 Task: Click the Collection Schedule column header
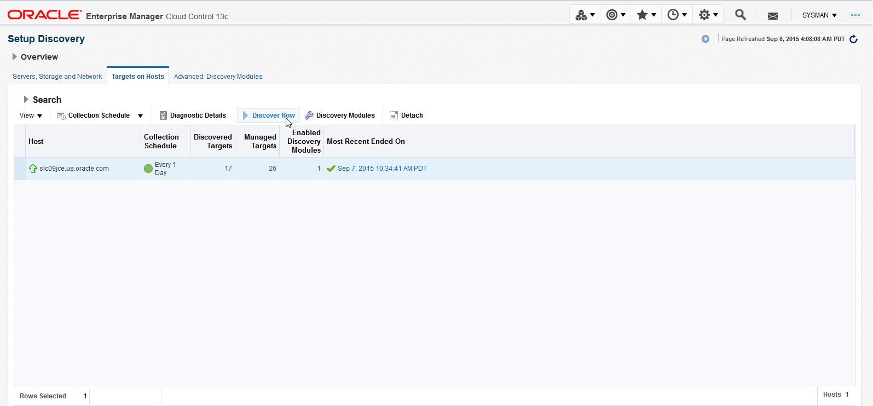tap(166, 141)
